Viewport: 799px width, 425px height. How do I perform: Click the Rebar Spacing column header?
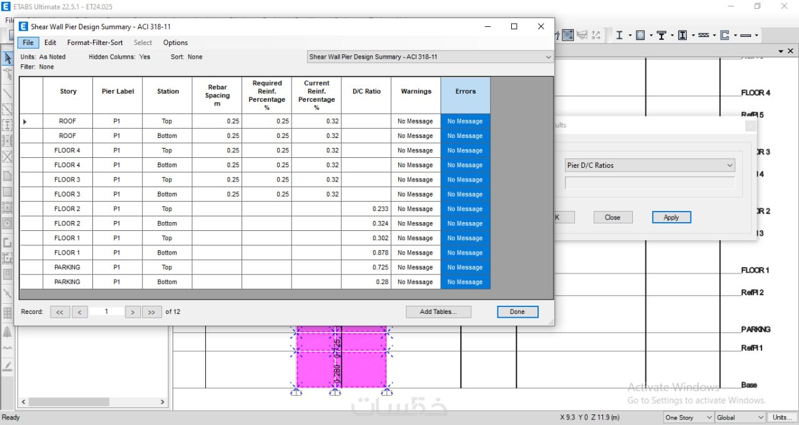(x=217, y=95)
